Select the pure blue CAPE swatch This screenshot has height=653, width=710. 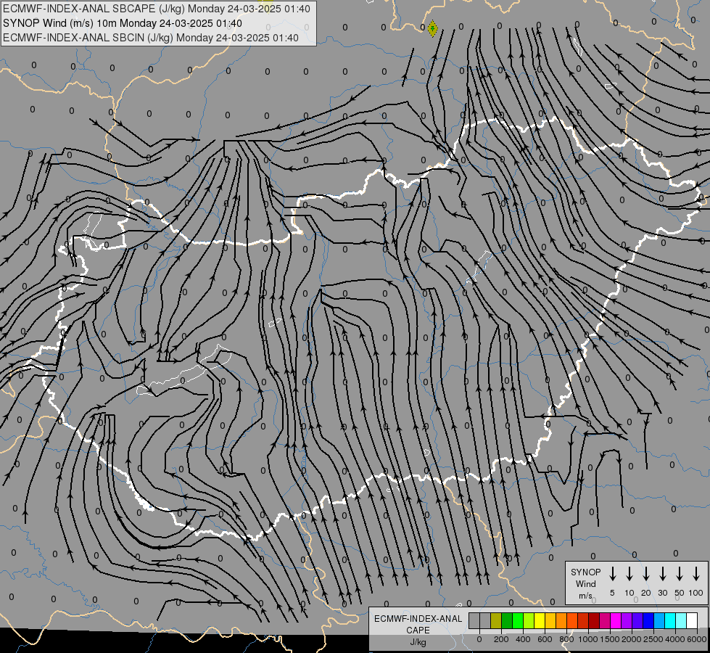[648, 620]
